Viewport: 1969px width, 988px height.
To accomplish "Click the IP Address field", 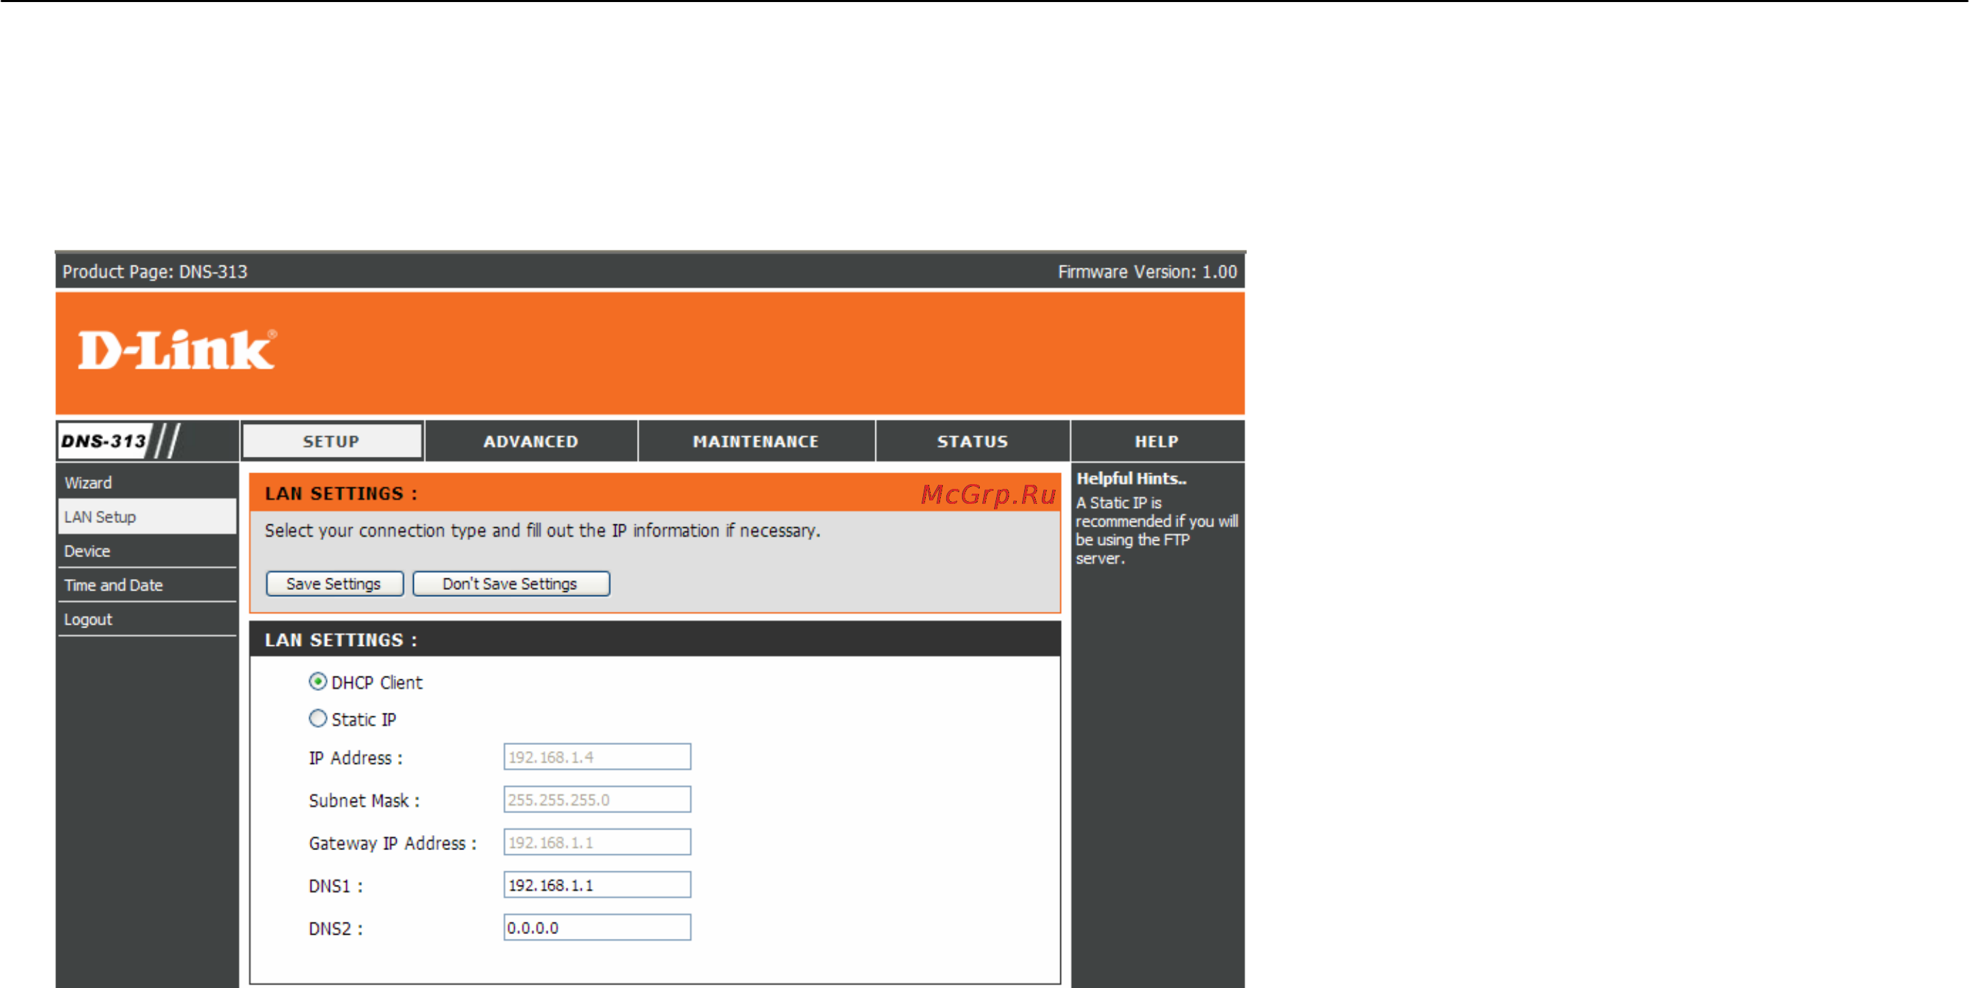I will coord(597,757).
